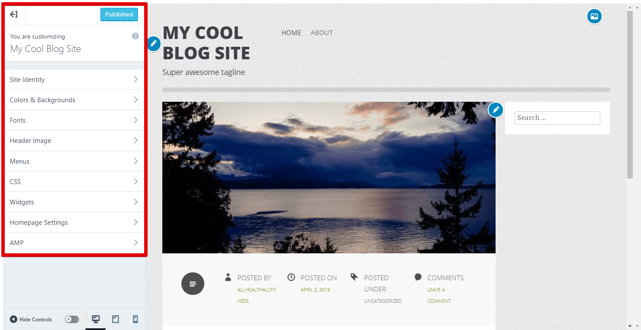Click the post format icon circle

[x=193, y=284]
